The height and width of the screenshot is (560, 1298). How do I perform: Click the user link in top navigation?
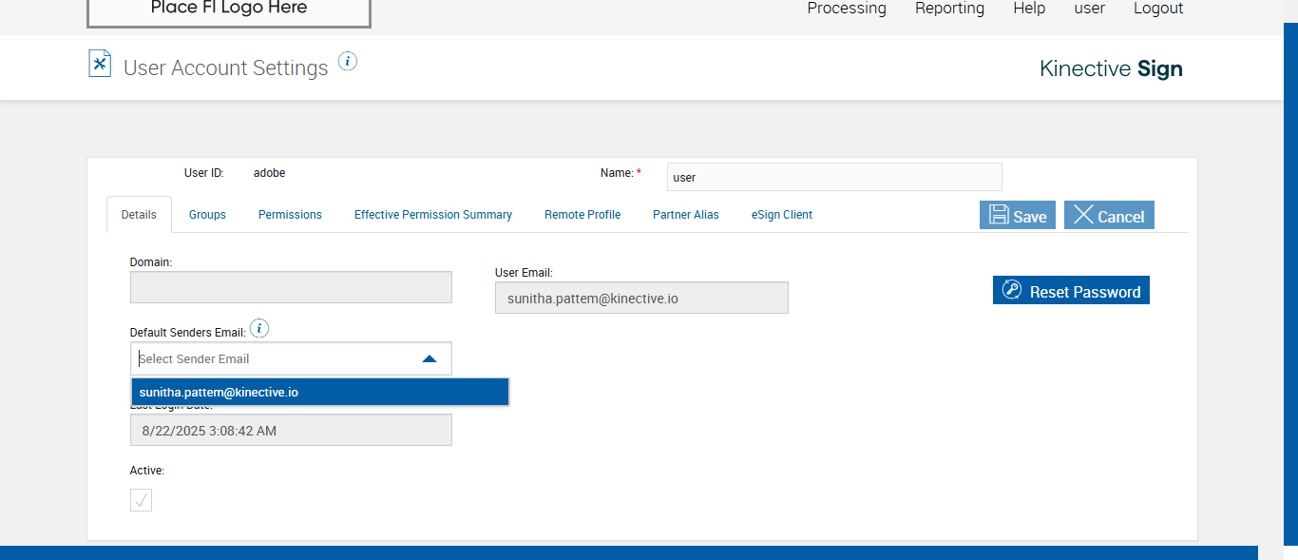pos(1089,9)
